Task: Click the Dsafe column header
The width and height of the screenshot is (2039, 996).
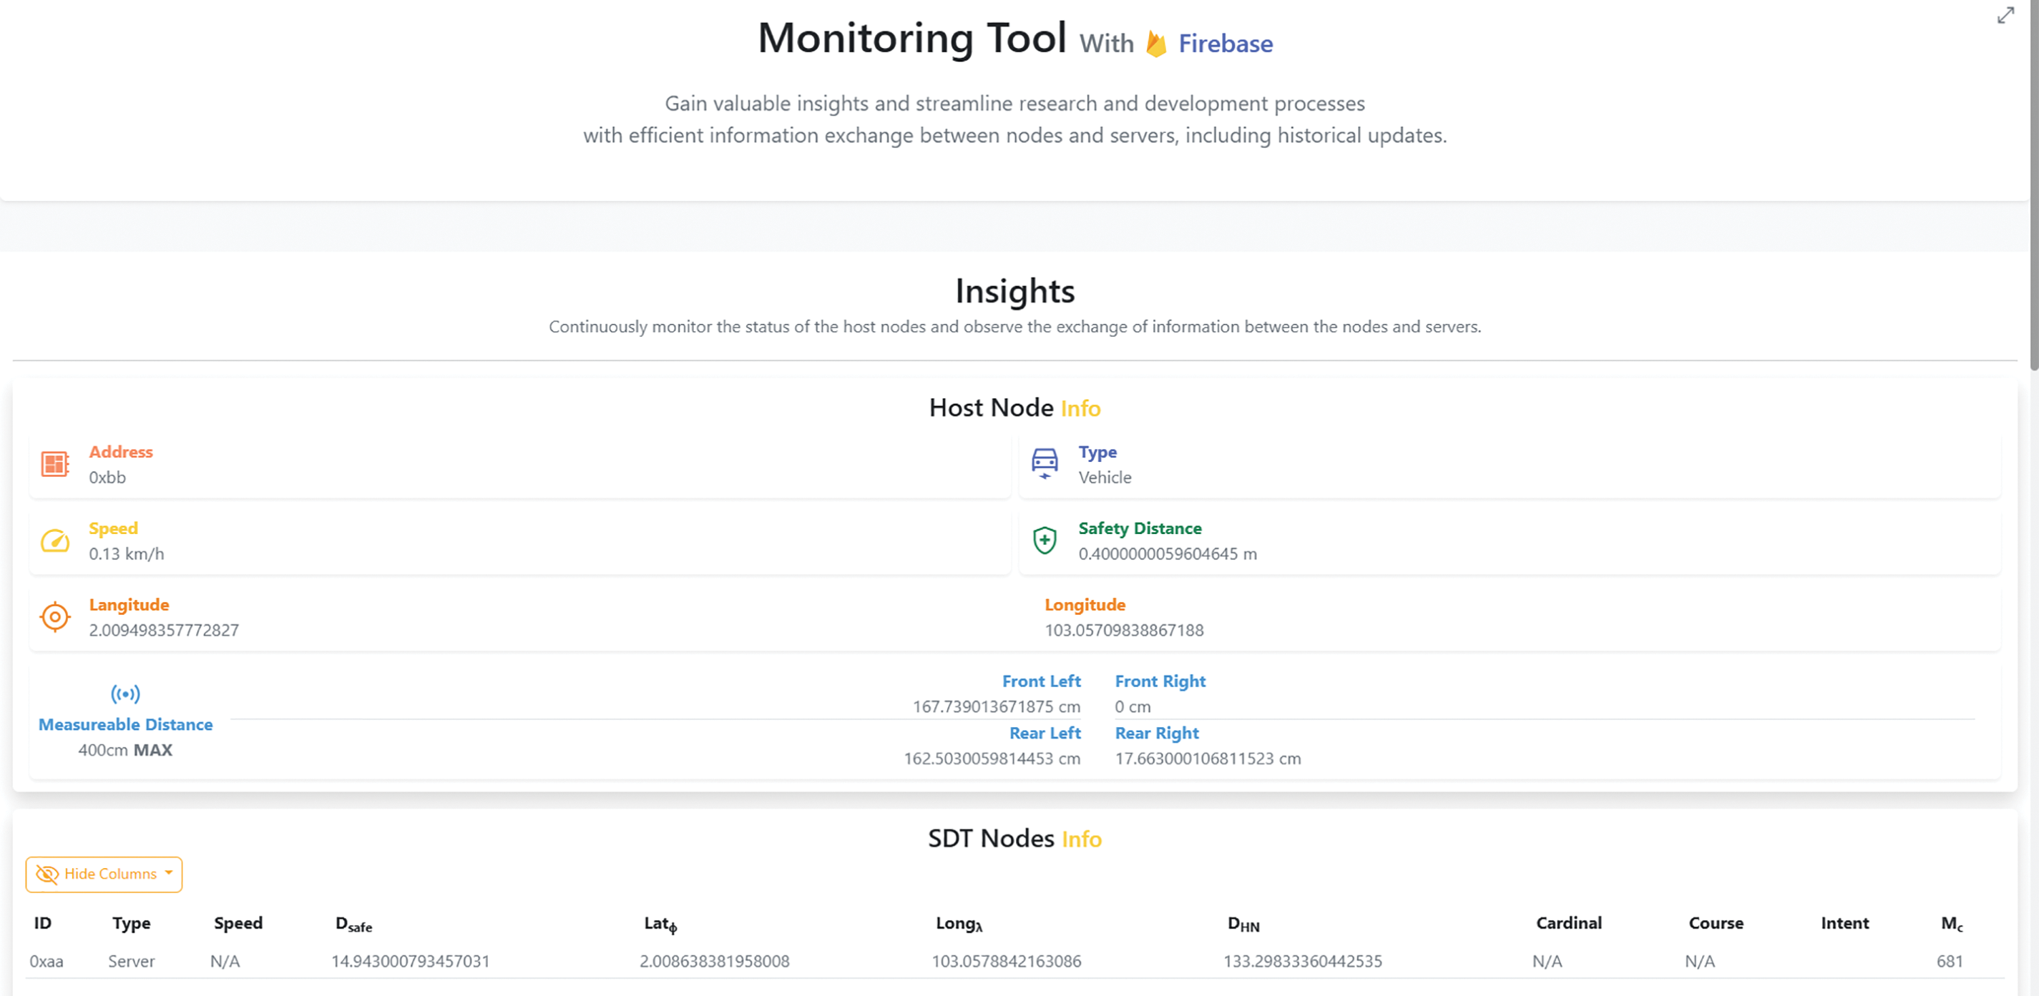Action: point(353,924)
